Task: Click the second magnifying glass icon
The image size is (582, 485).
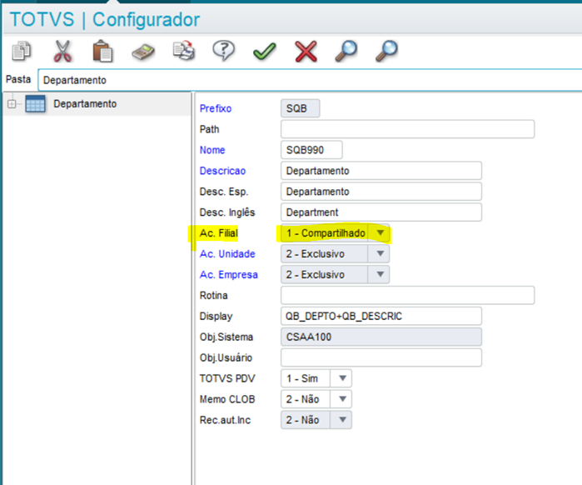Action: 386,51
